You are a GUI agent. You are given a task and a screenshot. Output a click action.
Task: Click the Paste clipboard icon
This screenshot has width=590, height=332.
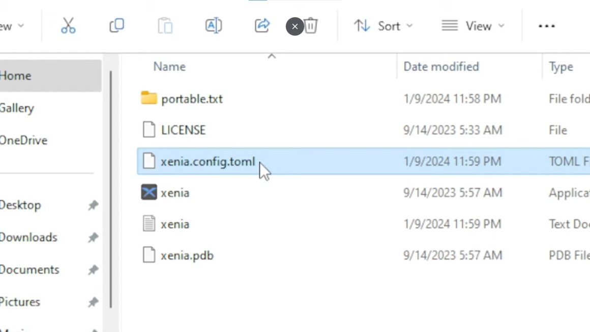(165, 26)
